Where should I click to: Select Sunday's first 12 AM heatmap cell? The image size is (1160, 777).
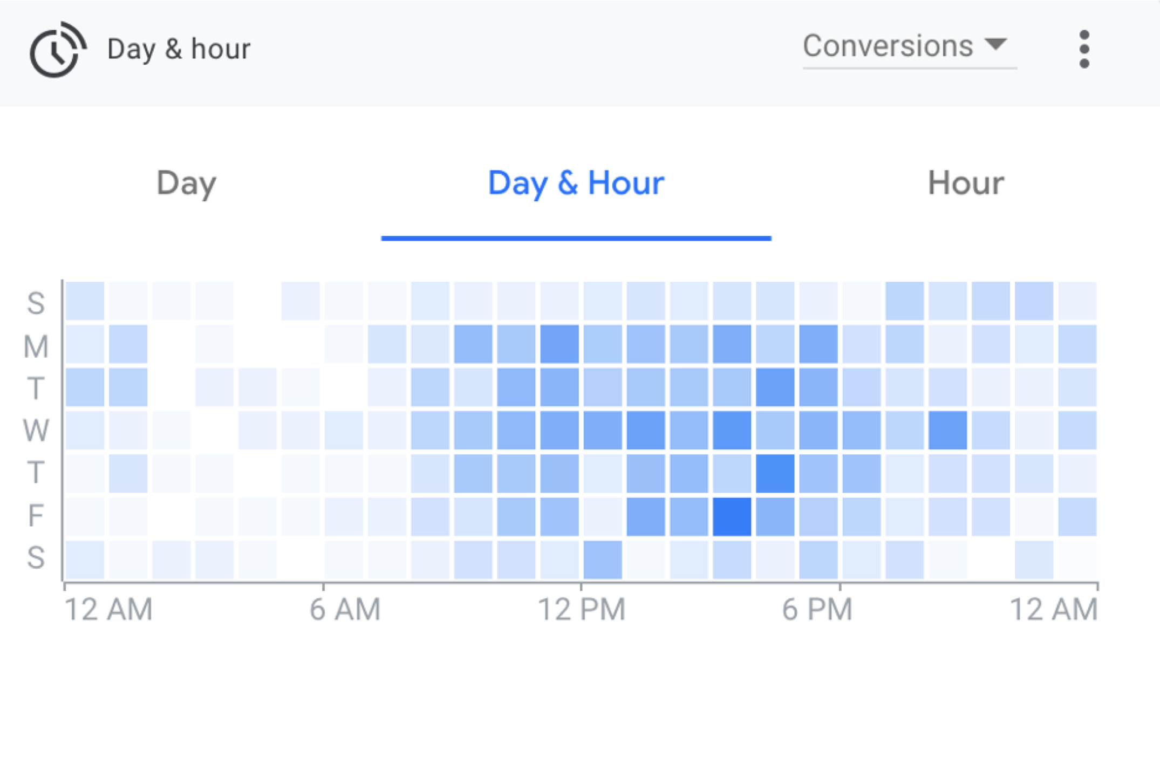85,301
